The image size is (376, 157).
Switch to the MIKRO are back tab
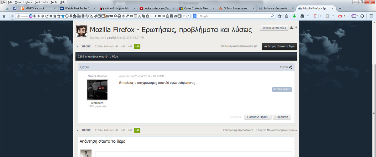pyautogui.click(x=38, y=8)
